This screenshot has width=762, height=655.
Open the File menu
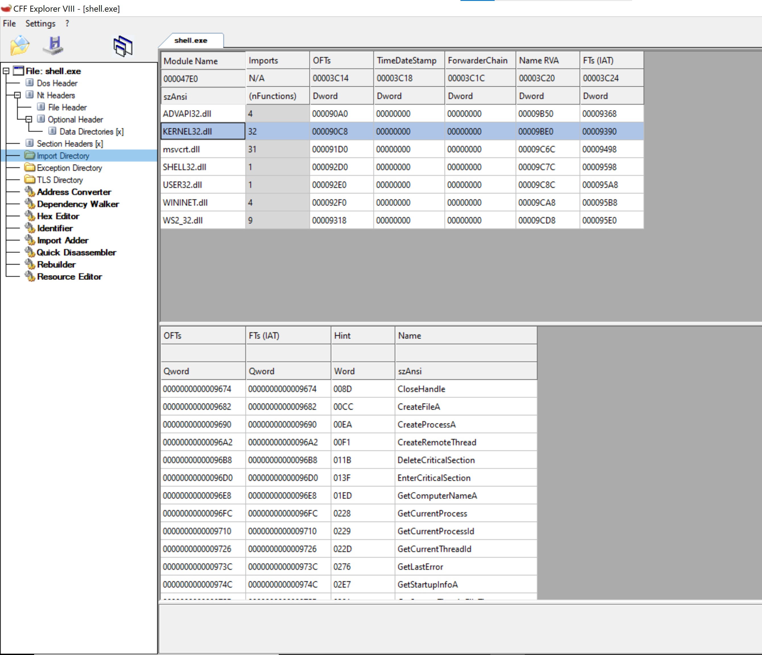coord(9,24)
